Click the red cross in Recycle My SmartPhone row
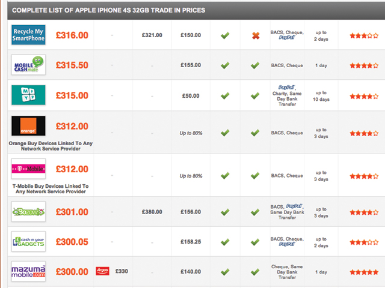Screen dimensions: 385x288 point(256,36)
